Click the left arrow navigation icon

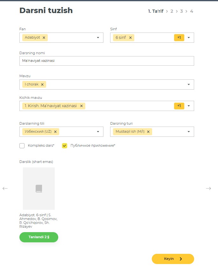[x=5, y=188]
